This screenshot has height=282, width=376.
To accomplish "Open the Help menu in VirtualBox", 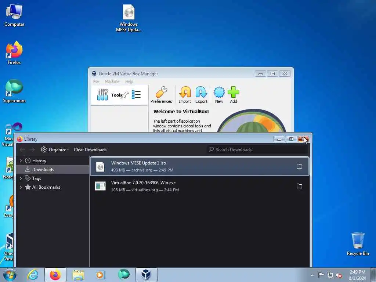I will (129, 82).
